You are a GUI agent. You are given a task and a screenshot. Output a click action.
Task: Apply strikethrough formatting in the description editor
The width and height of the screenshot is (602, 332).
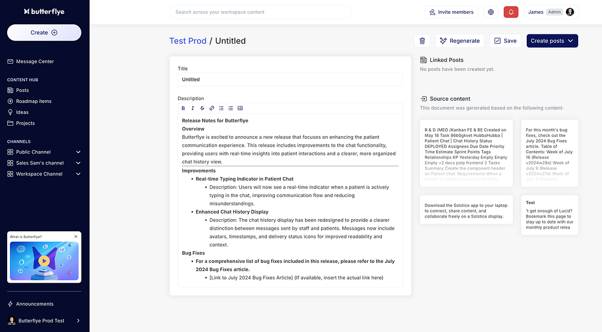202,108
